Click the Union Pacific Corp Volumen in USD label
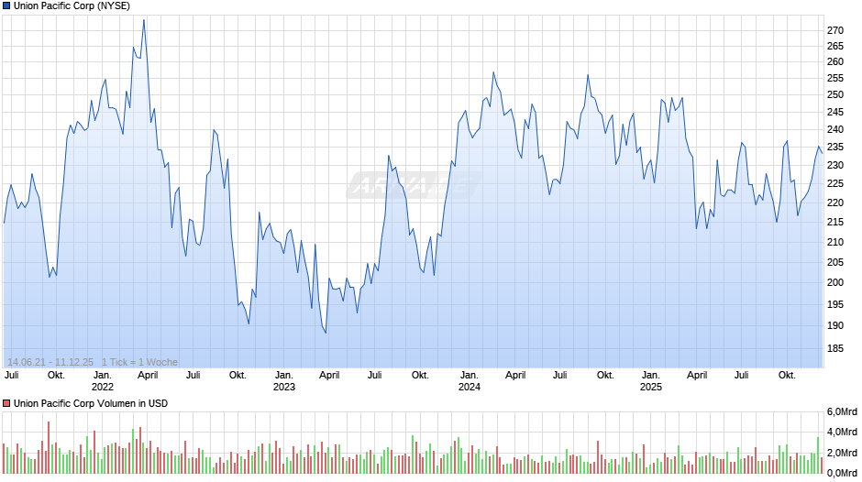862x482 pixels. click(91, 403)
